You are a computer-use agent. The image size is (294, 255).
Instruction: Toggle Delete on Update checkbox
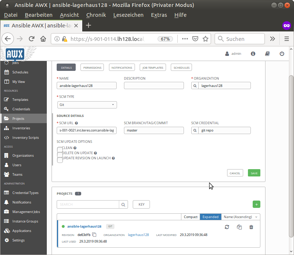(60, 155)
